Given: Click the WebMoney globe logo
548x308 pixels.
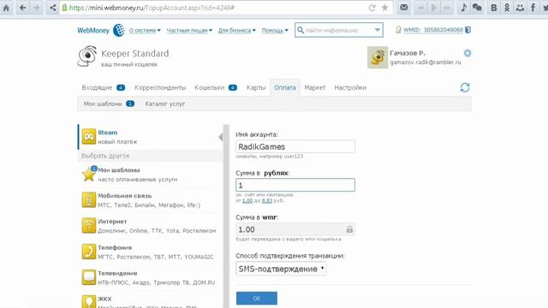Looking at the screenshot, I should point(118,31).
